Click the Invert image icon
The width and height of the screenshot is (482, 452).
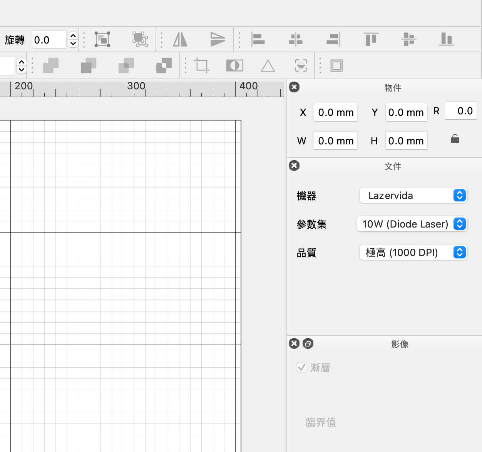(234, 65)
